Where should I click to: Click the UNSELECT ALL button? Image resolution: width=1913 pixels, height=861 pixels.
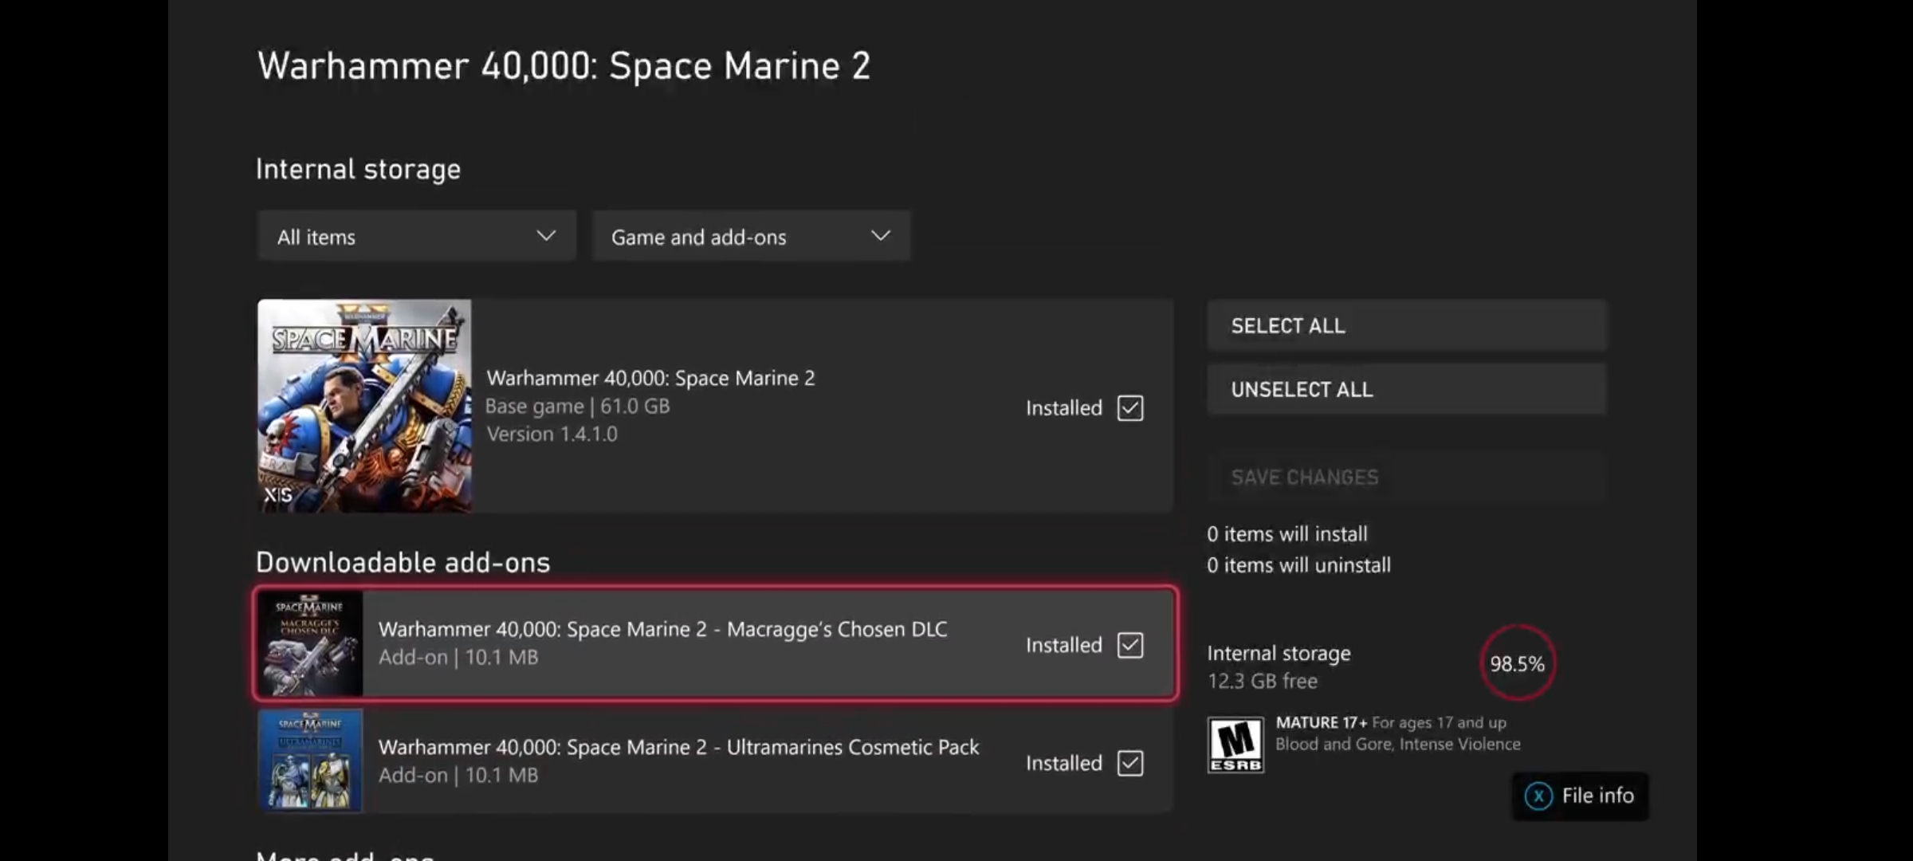click(1407, 389)
